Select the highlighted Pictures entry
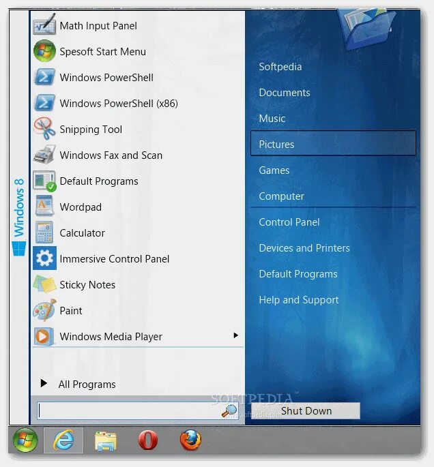The width and height of the screenshot is (434, 467). (x=333, y=143)
